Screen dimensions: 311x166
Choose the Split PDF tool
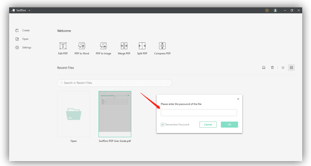tap(142, 48)
